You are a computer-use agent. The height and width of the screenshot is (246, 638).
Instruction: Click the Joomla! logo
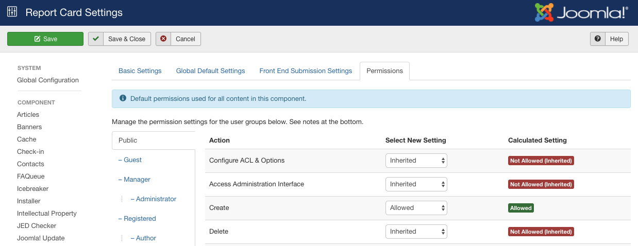point(582,12)
